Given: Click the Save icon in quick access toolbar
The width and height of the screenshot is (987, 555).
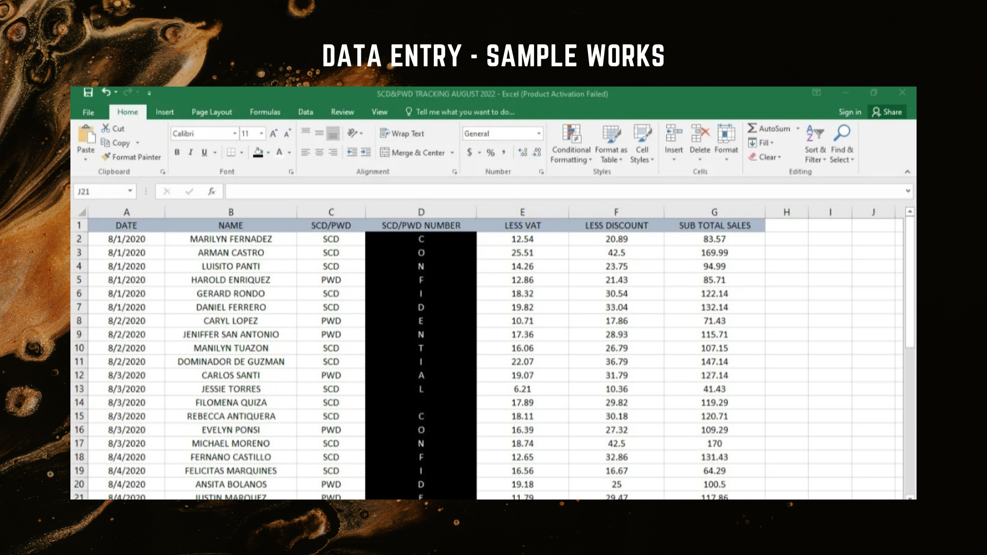Looking at the screenshot, I should [x=88, y=92].
